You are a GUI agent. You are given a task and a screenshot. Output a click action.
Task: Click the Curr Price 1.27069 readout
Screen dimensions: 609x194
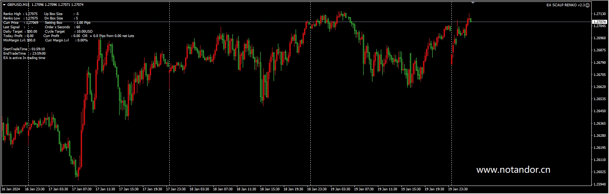[x=21, y=23]
